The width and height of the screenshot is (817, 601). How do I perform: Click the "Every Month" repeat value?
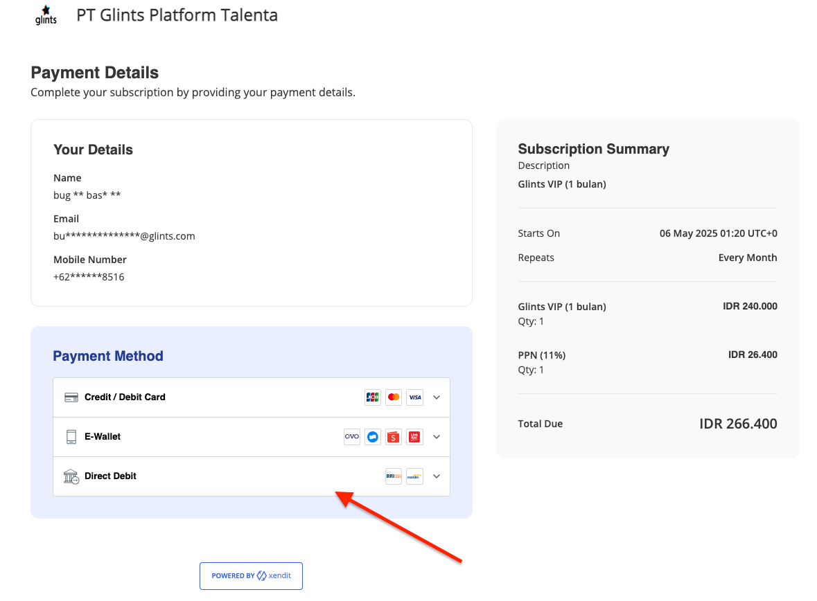point(748,258)
